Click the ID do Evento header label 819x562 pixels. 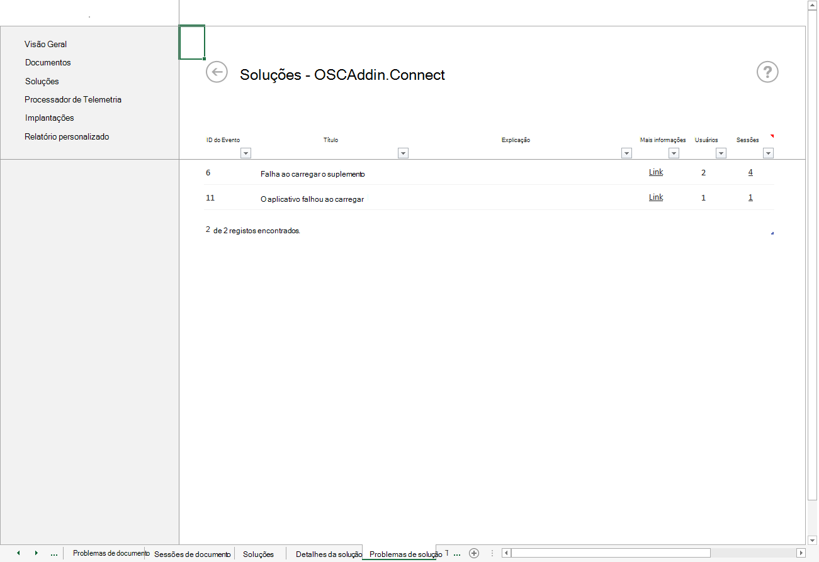tap(223, 140)
